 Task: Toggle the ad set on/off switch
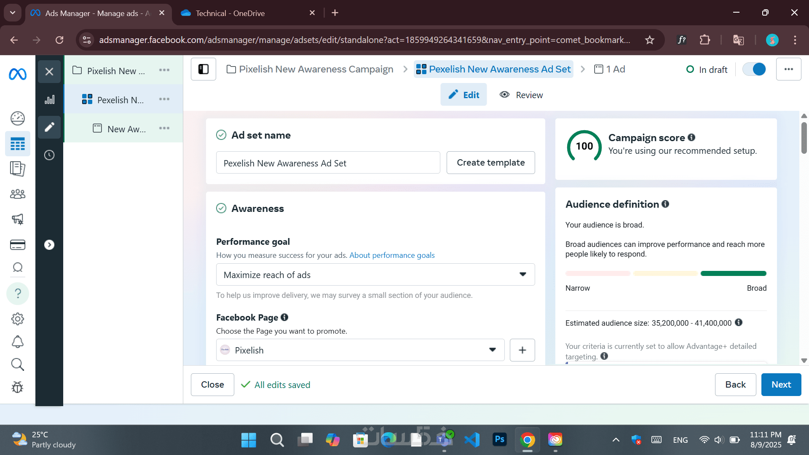[754, 69]
